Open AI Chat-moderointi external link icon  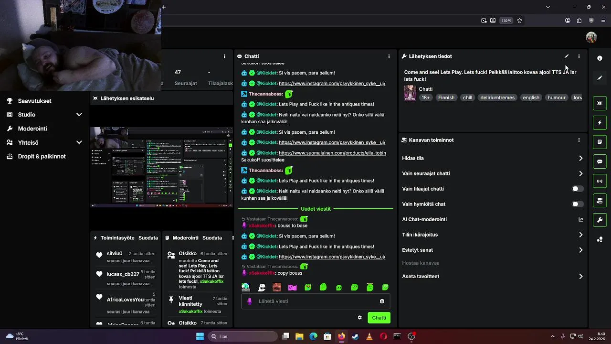pyautogui.click(x=581, y=219)
